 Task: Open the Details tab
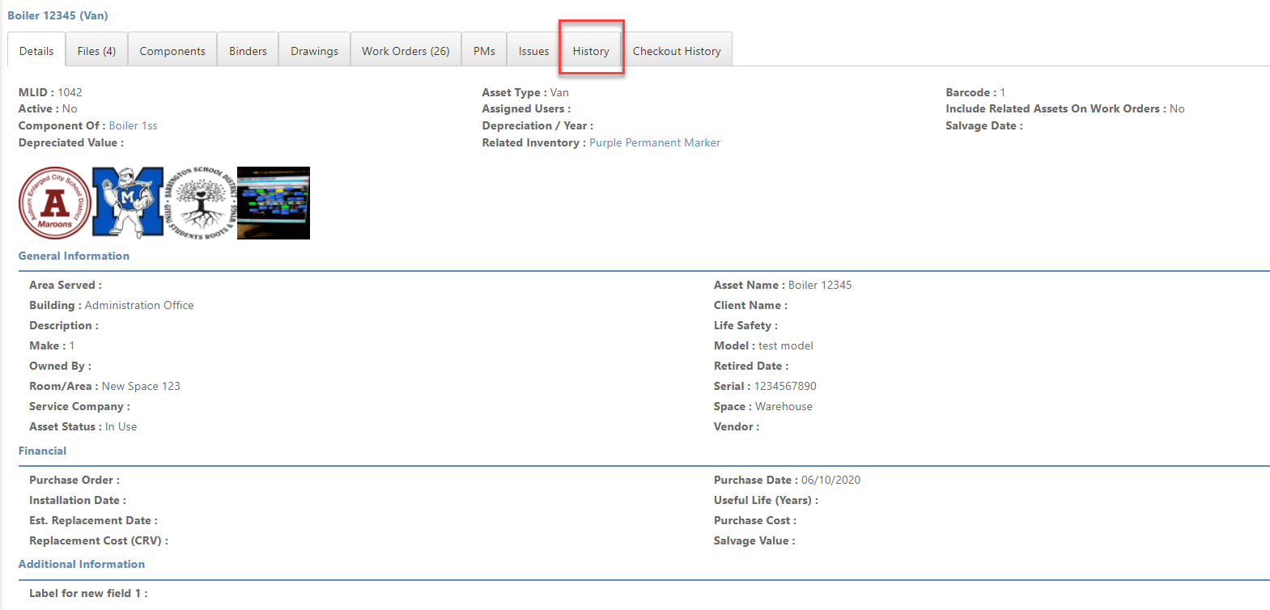coord(36,50)
